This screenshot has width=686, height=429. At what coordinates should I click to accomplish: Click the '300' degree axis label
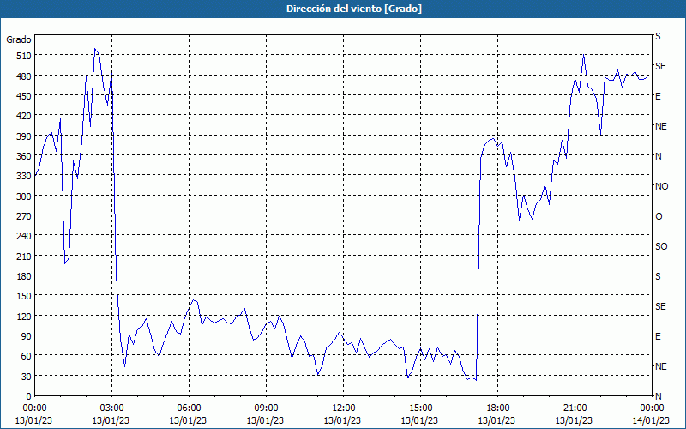(24, 196)
